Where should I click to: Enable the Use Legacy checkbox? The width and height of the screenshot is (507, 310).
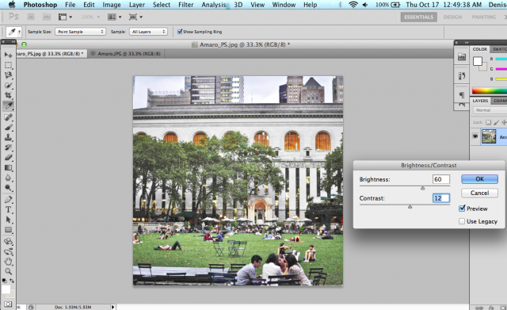pos(462,221)
